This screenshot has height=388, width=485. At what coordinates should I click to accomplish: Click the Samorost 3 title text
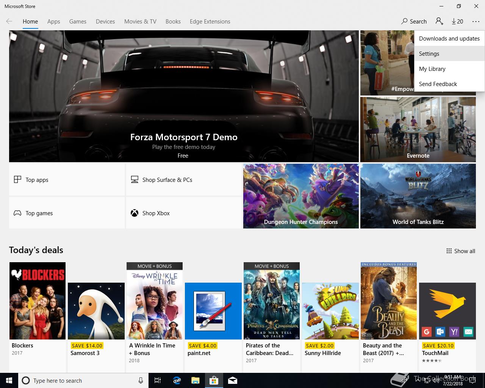click(x=85, y=353)
